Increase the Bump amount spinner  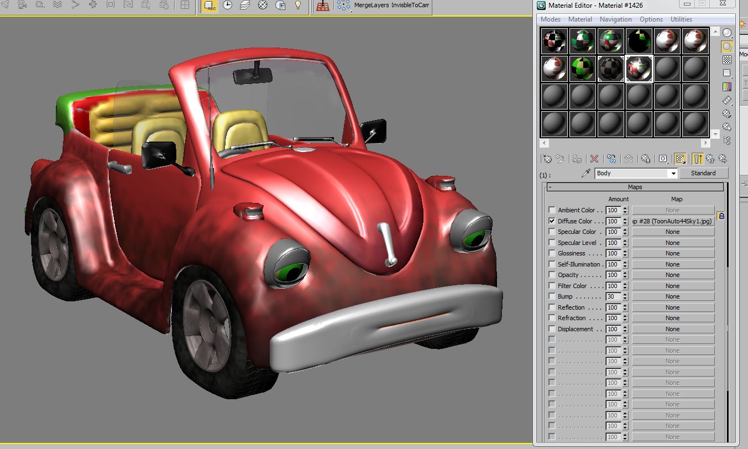point(625,295)
